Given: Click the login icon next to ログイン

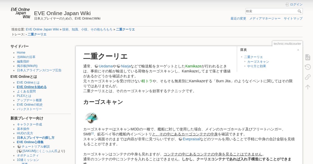Looking at the screenshot, I should [287, 5].
